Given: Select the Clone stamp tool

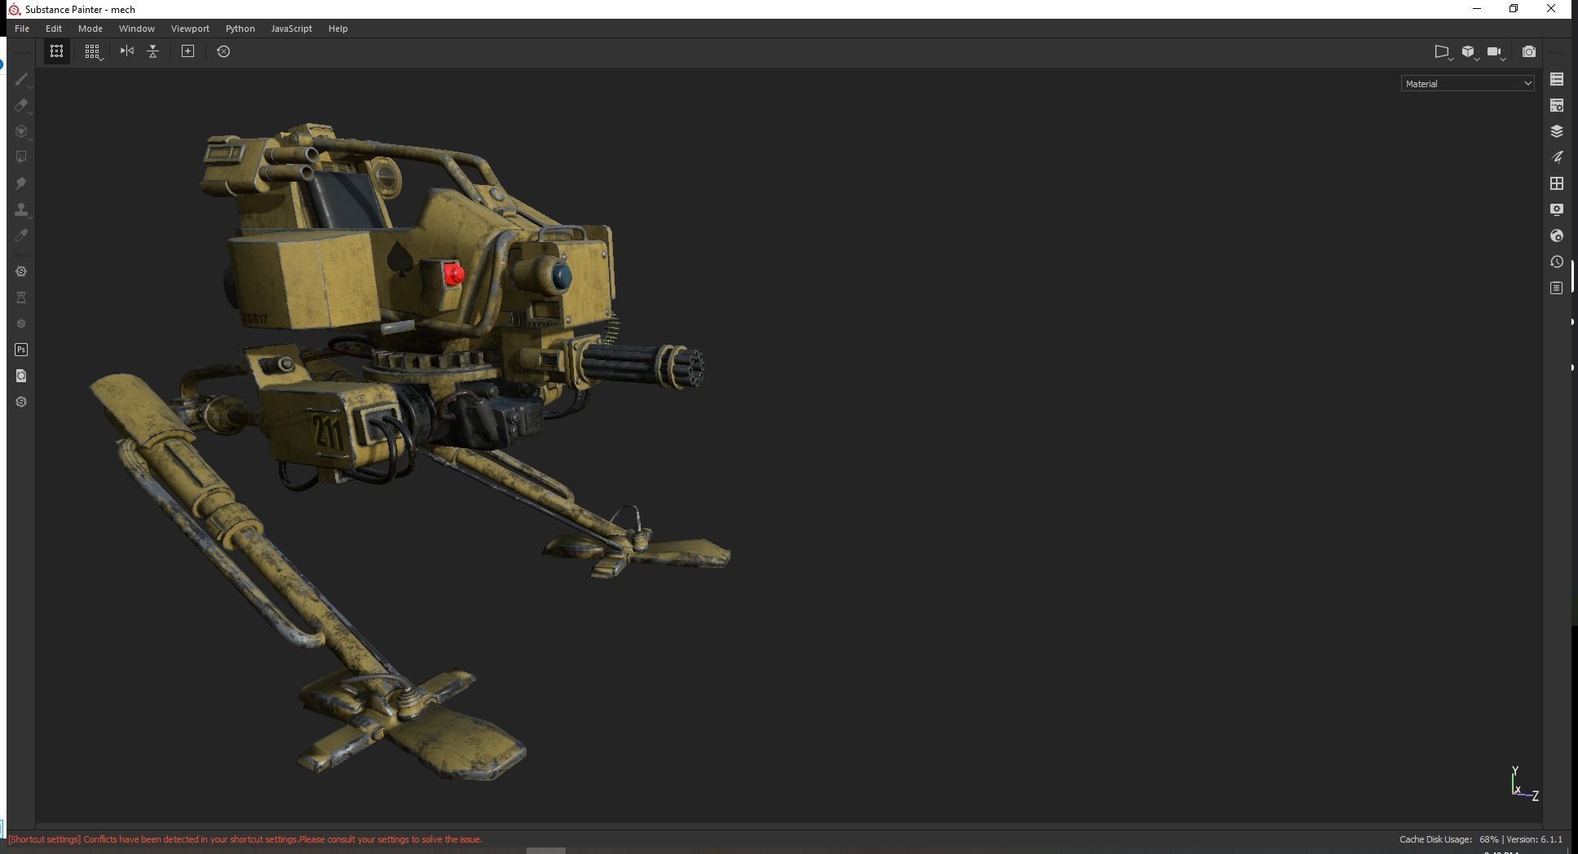Looking at the screenshot, I should pos(21,209).
